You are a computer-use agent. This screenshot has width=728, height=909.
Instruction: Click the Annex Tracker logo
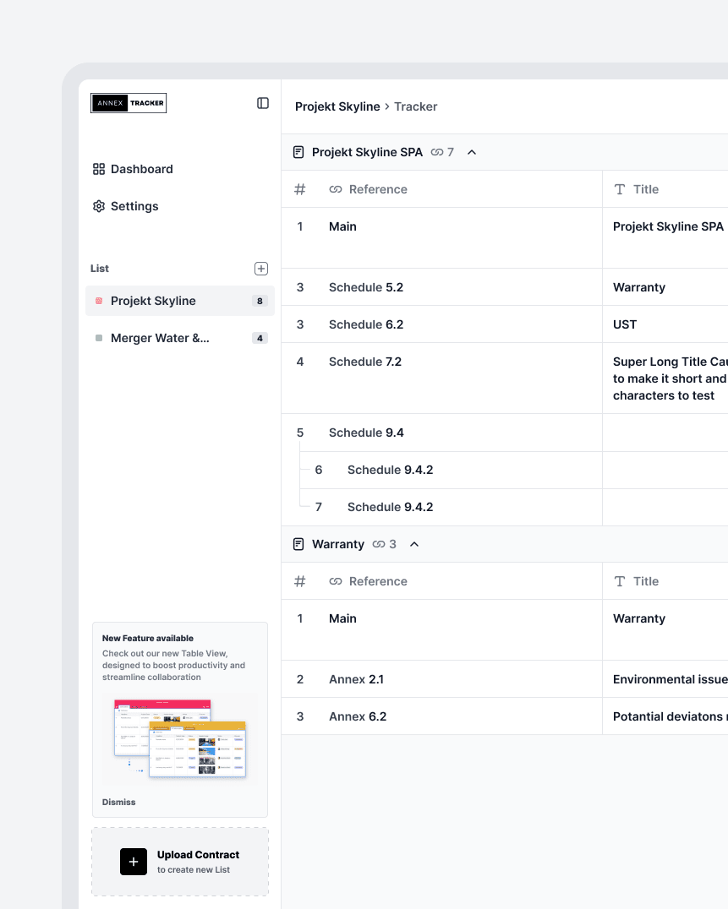[x=129, y=103]
